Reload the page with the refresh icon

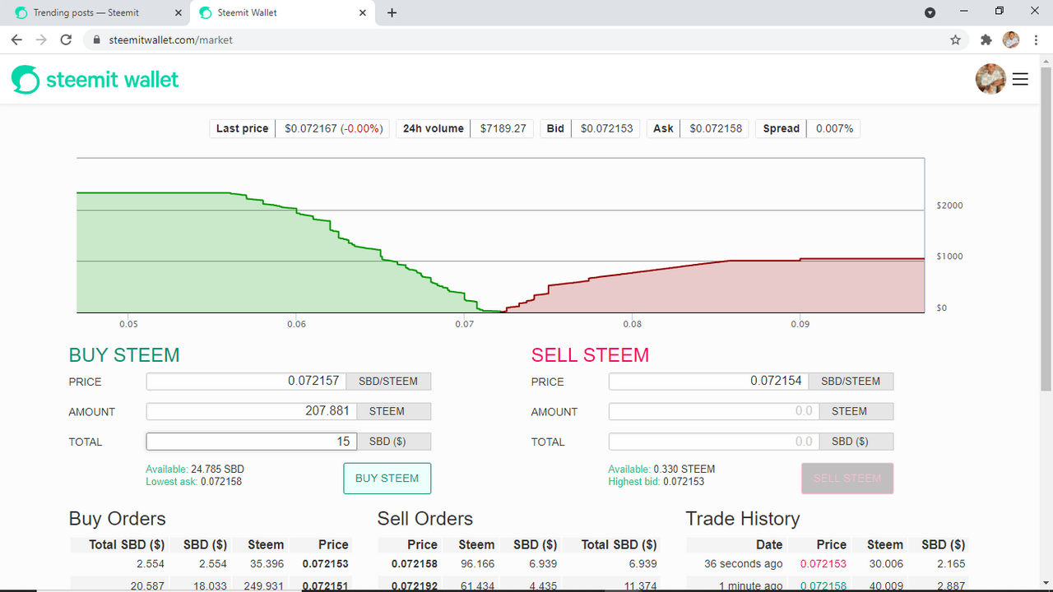pyautogui.click(x=67, y=39)
